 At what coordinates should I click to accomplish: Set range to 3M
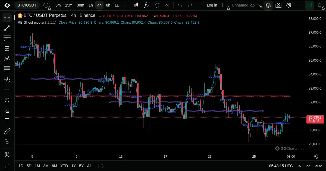point(46,166)
